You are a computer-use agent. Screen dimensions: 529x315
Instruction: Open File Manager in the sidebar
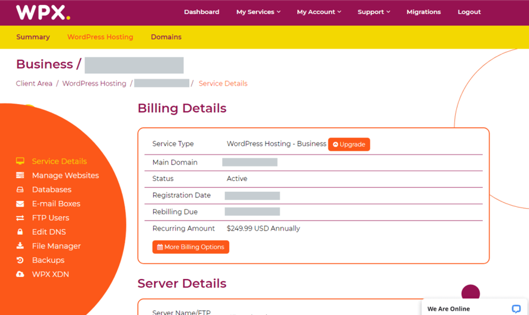(56, 246)
